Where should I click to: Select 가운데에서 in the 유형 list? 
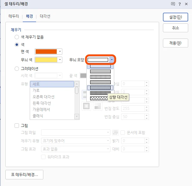click(x=52, y=109)
